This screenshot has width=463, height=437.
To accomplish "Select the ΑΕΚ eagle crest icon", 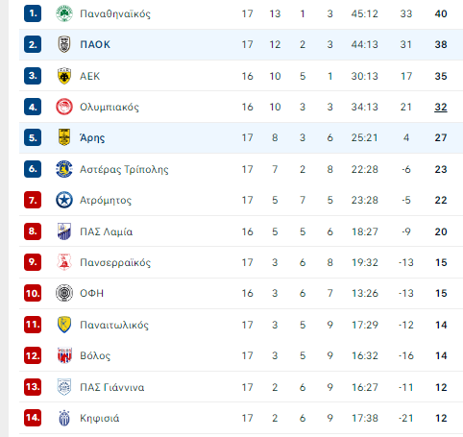I will pyautogui.click(x=64, y=76).
